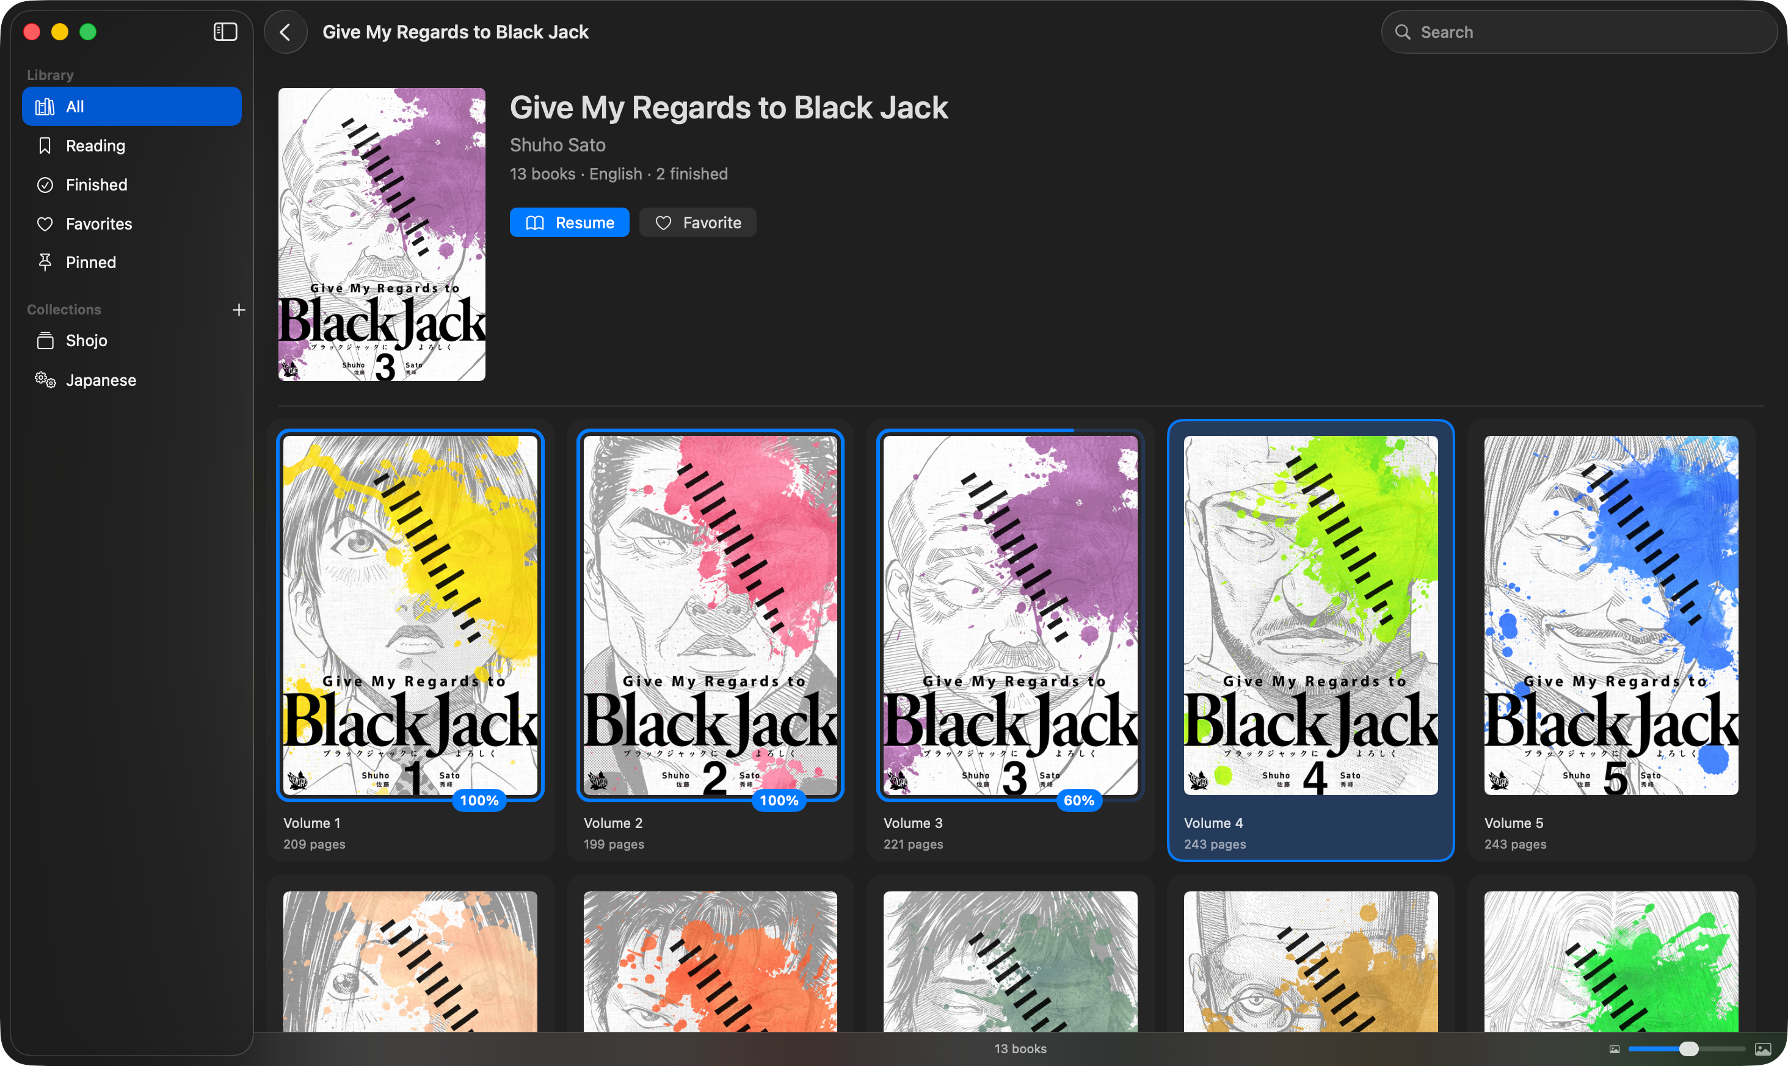Click the small thumbnail size icon

[x=1614, y=1049]
